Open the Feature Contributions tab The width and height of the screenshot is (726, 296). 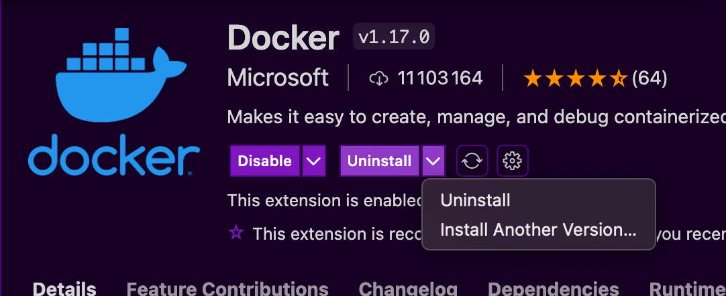pos(227,289)
